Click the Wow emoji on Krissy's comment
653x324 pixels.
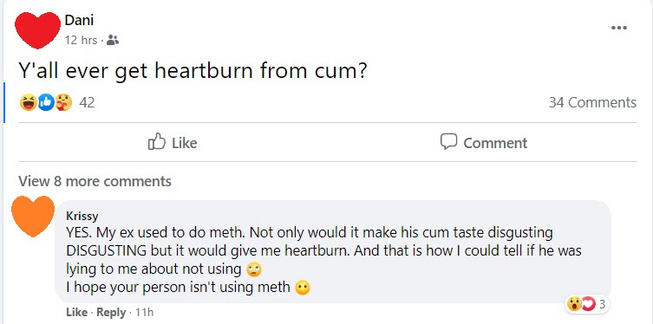(x=573, y=305)
